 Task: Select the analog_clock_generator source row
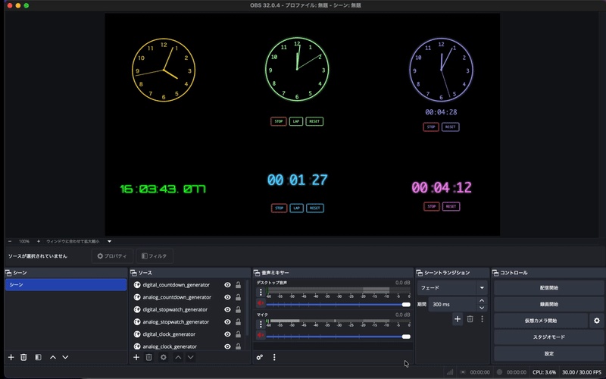(188, 346)
